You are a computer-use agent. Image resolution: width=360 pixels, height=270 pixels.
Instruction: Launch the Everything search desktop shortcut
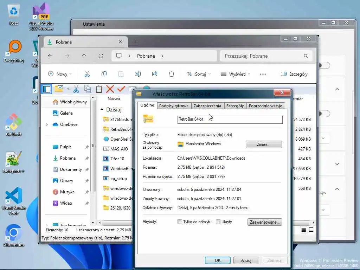[14, 51]
